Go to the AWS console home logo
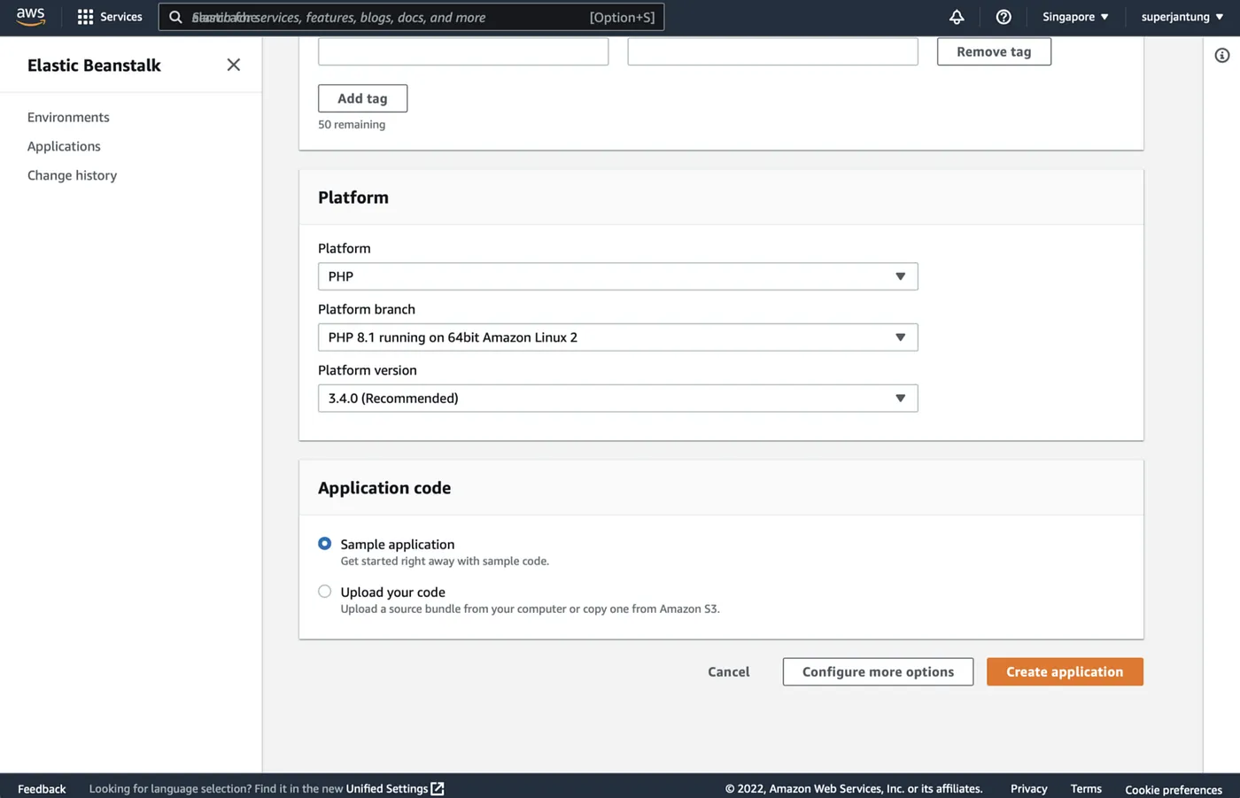 30,17
